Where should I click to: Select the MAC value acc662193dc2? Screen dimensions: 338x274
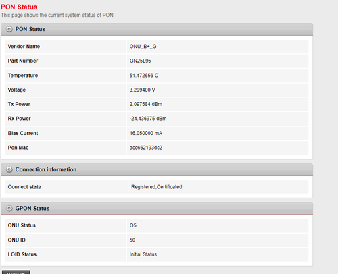(146, 148)
